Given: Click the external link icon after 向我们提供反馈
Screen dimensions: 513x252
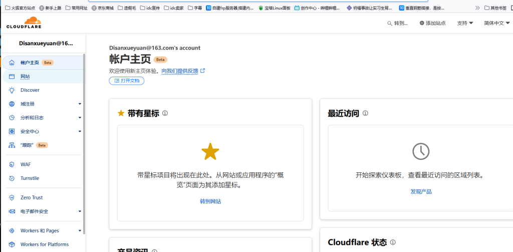Looking at the screenshot, I should (x=202, y=70).
